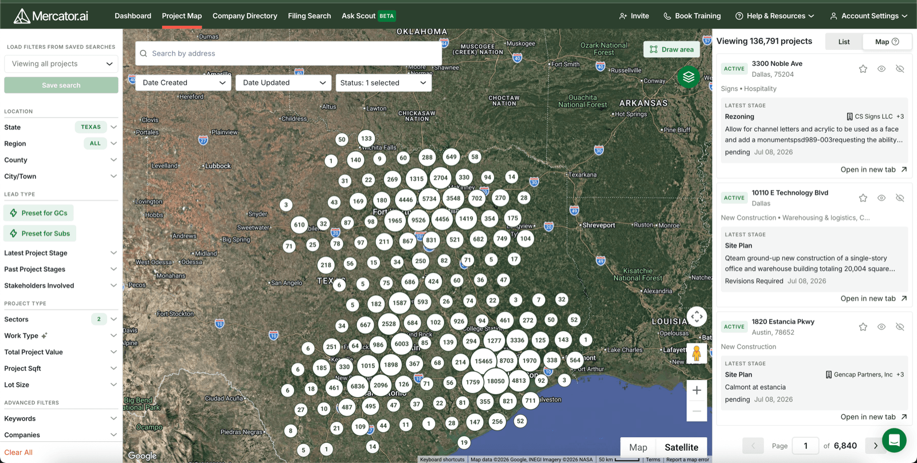Expand the State filter
The width and height of the screenshot is (917, 463).
[x=61, y=127]
